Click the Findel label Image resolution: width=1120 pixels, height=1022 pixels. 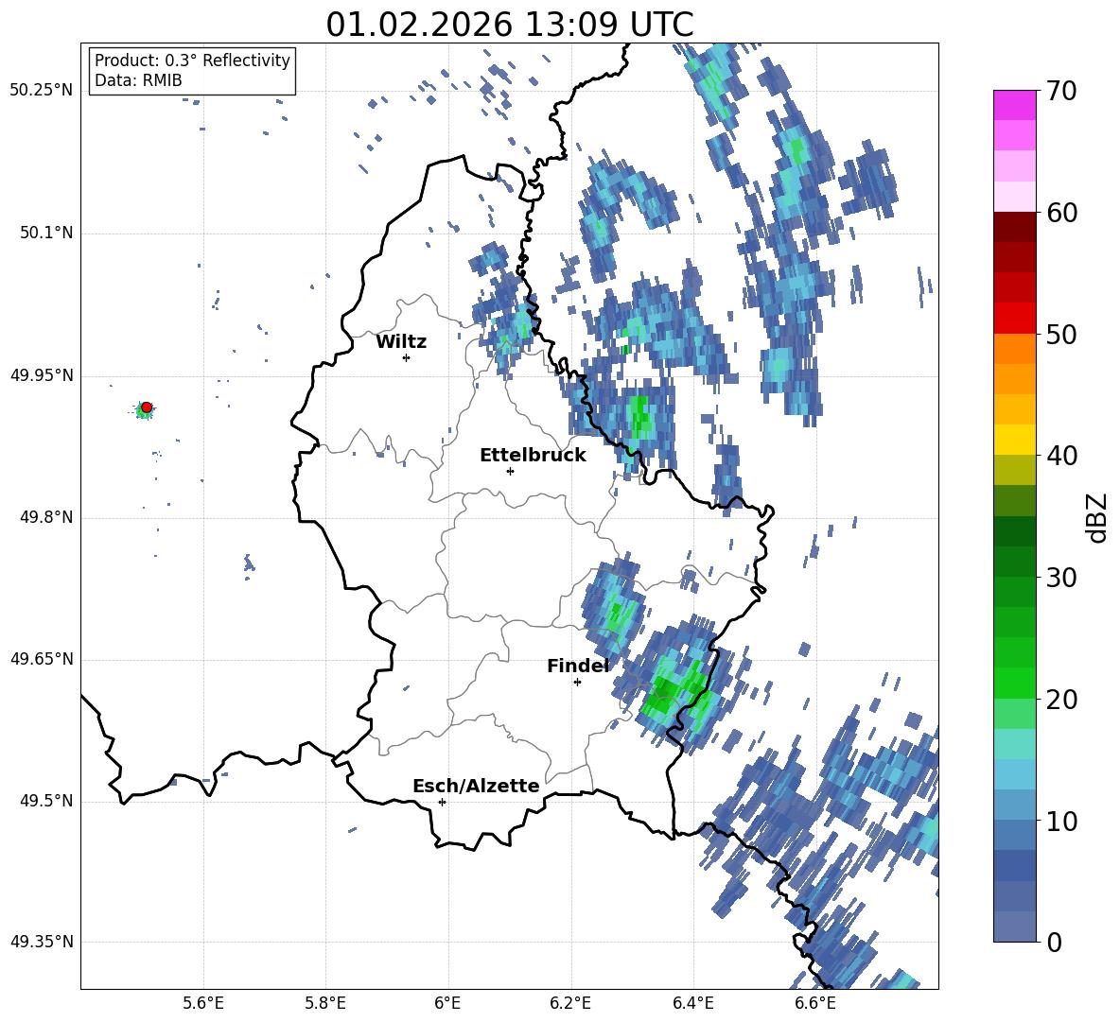click(578, 666)
